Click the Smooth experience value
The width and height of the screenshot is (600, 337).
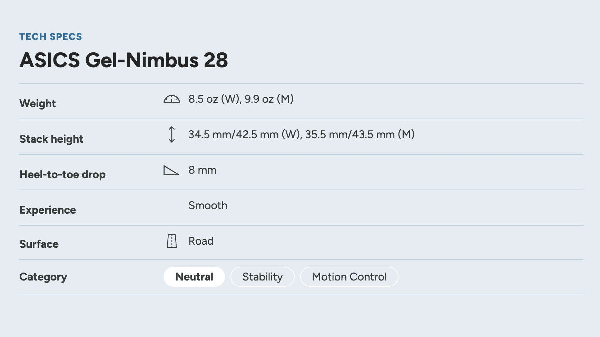click(208, 205)
